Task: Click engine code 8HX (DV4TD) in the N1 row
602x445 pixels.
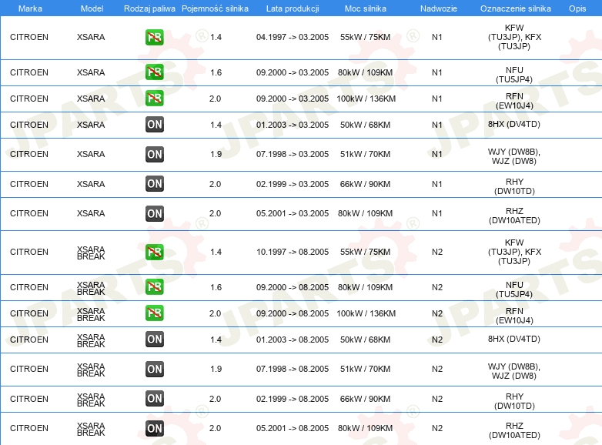Action: pyautogui.click(x=514, y=124)
